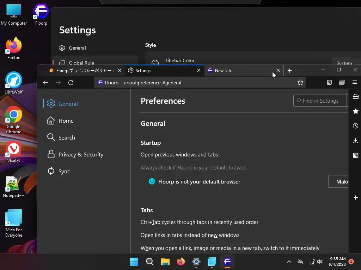
Task: Close the Settings tab
Action: pyautogui.click(x=199, y=70)
